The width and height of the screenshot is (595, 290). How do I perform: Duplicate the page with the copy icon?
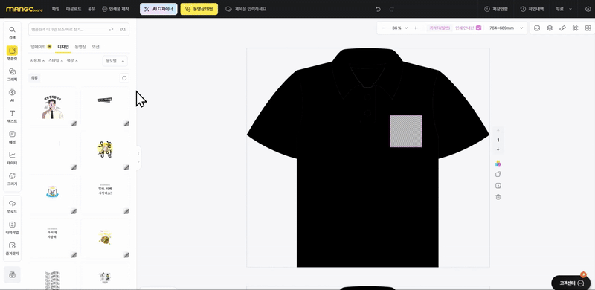(498, 174)
